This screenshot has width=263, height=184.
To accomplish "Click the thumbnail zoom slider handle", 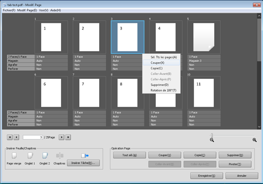I will pos(212,135).
